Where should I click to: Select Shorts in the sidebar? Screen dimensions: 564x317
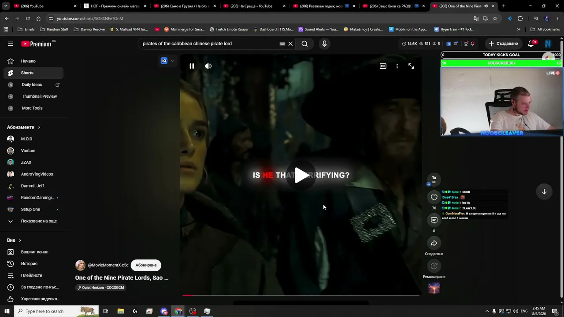pyautogui.click(x=33, y=73)
